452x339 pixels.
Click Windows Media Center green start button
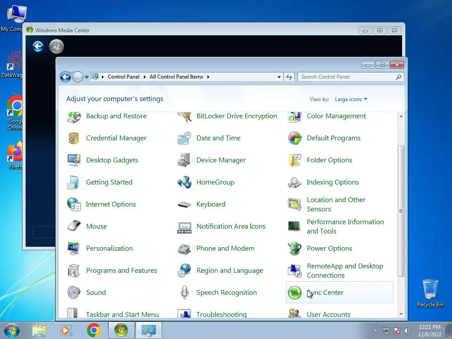click(x=56, y=46)
